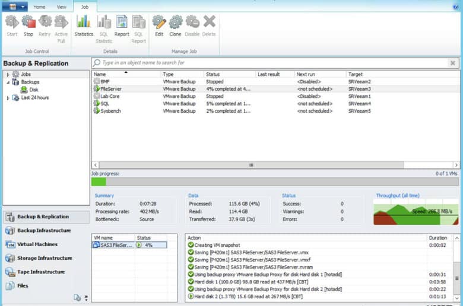This screenshot has width=463, height=306.
Task: Click the Start job icon
Action: [12, 26]
